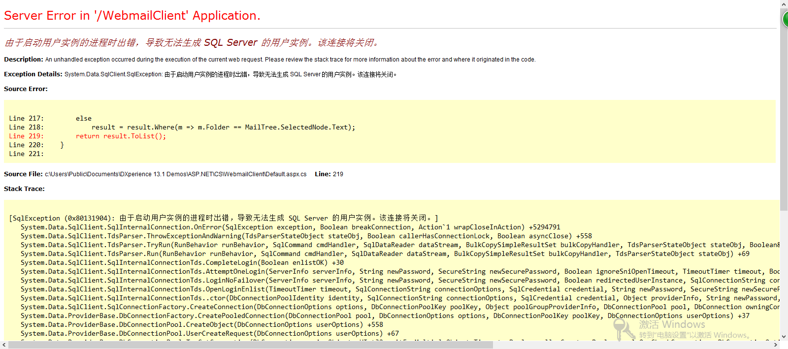Click the 'Source File:' label
The width and height of the screenshot is (788, 349).
23,174
